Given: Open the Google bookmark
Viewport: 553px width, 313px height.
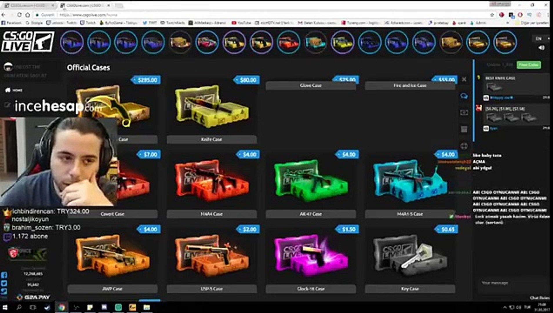Looking at the screenshot, I should pyautogui.click(x=34, y=23).
